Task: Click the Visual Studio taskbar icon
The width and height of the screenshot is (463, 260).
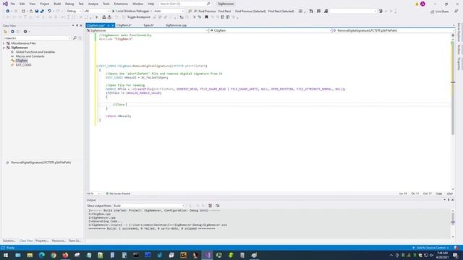Action: [x=207, y=255]
